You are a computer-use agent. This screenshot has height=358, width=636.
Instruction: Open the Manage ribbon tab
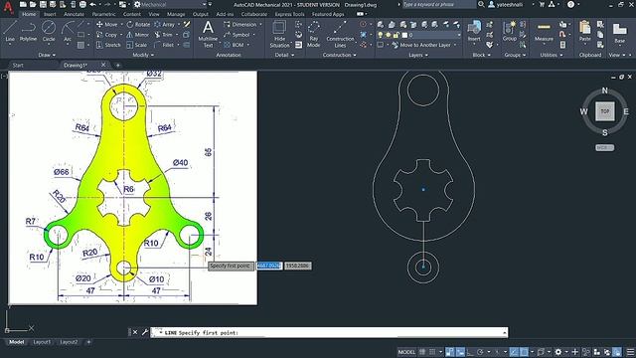(176, 14)
